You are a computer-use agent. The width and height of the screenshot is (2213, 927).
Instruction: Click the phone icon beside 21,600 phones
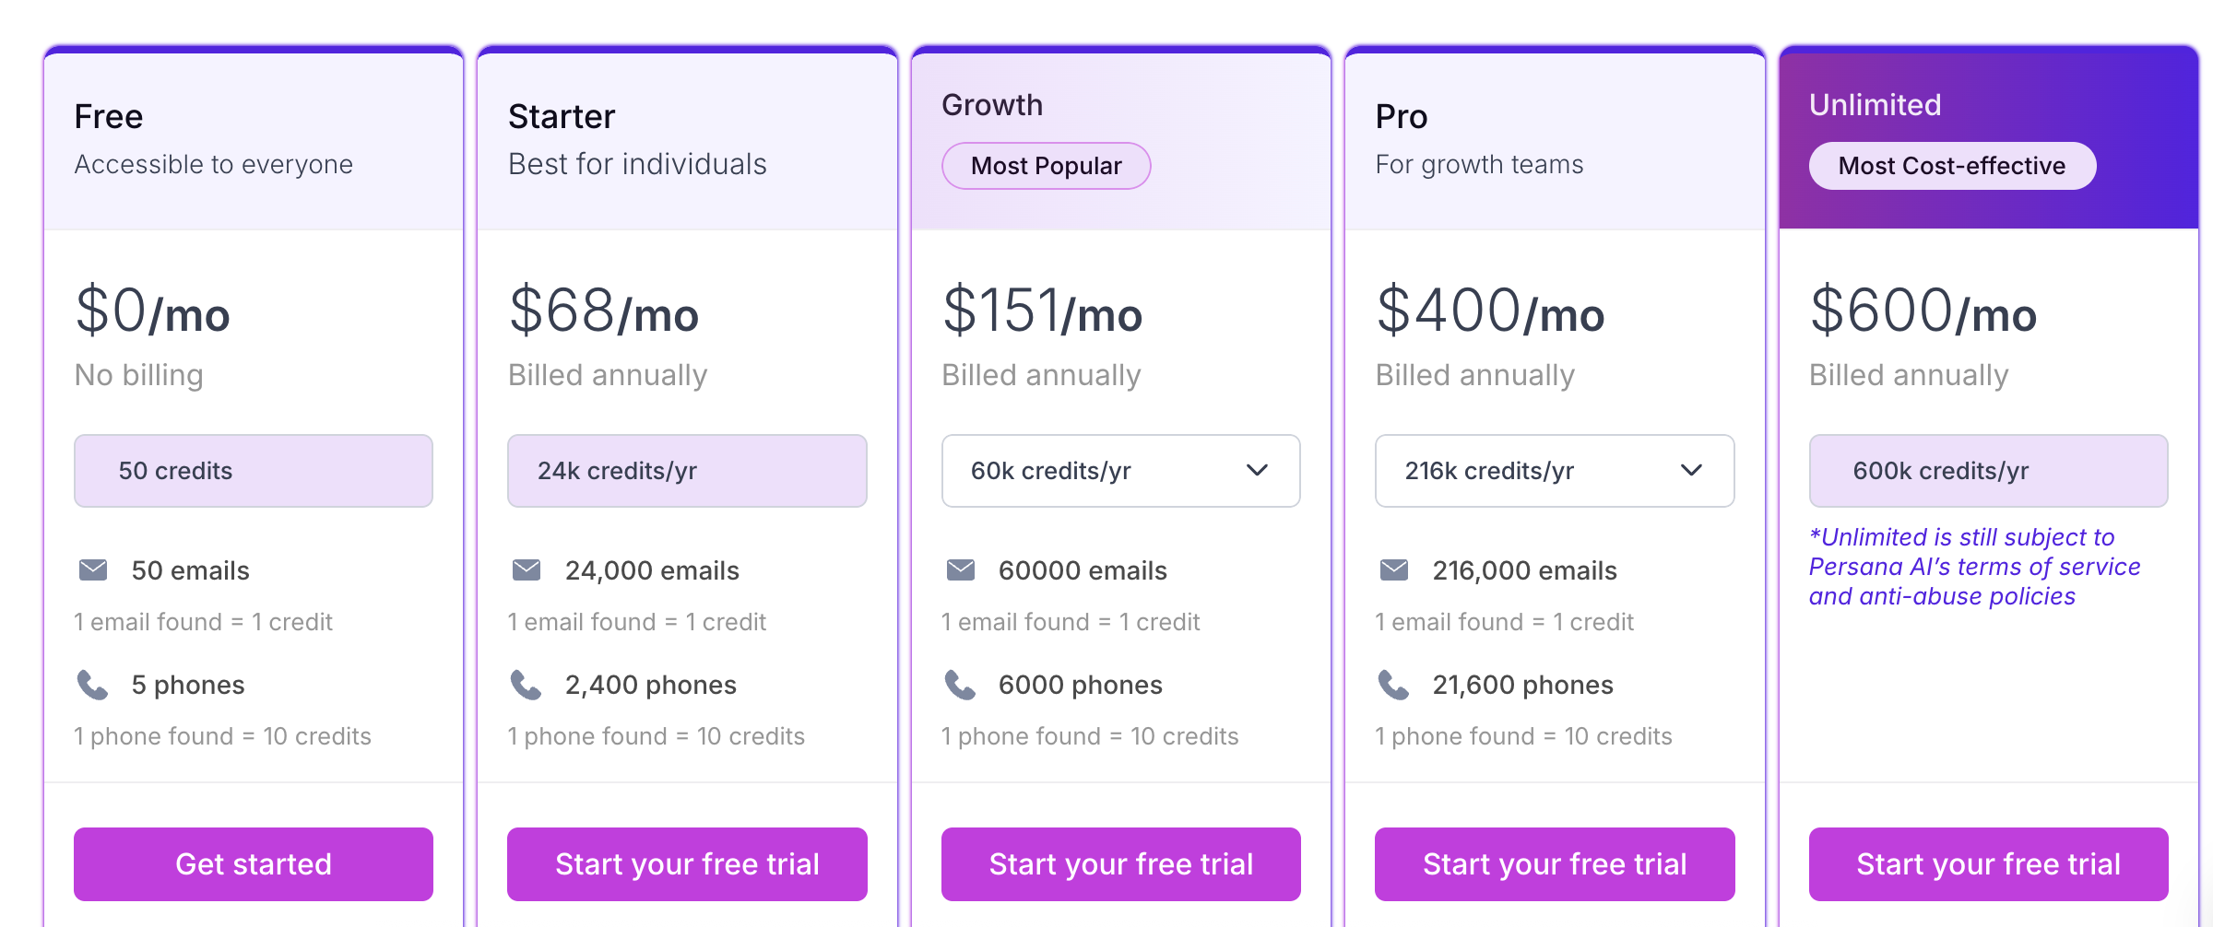point(1393,685)
